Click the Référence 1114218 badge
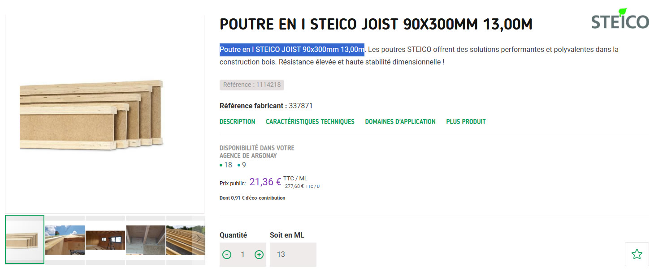 252,85
